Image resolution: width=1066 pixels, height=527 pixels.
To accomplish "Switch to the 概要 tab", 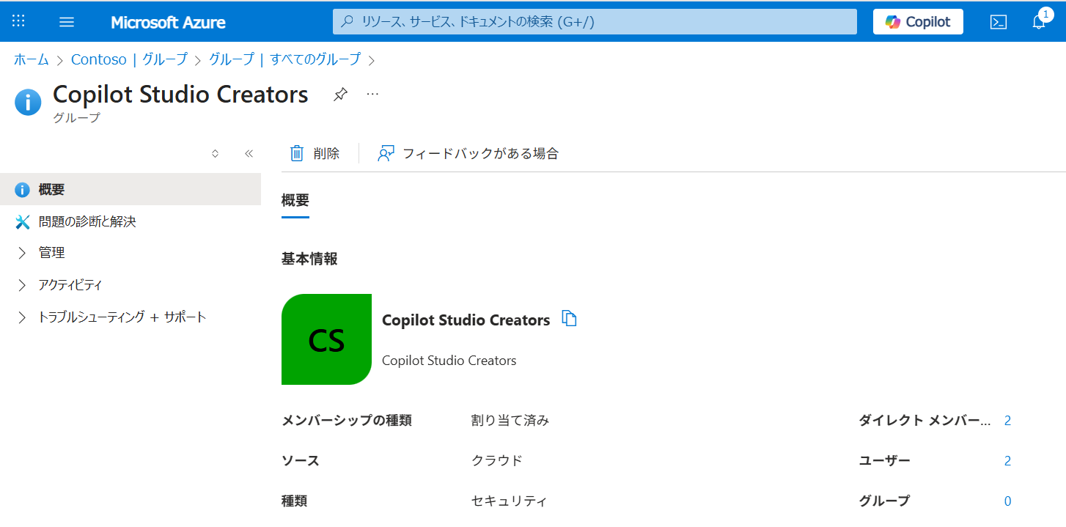I will (x=295, y=200).
